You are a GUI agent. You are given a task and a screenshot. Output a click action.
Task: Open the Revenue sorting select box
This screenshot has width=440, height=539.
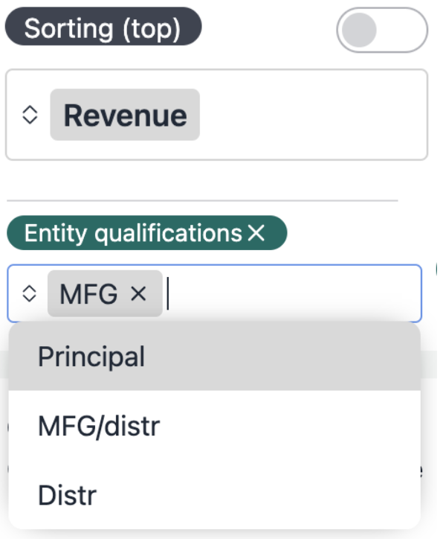pos(216,115)
